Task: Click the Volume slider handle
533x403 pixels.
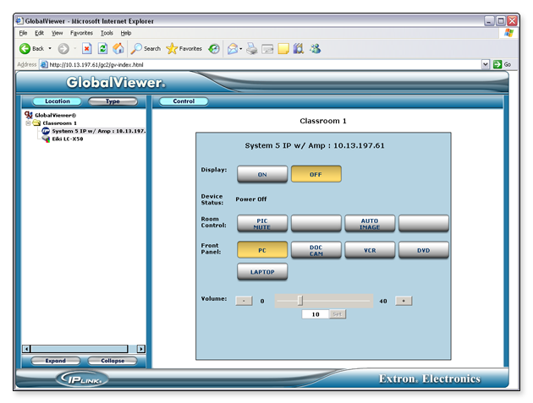Action: (x=299, y=300)
